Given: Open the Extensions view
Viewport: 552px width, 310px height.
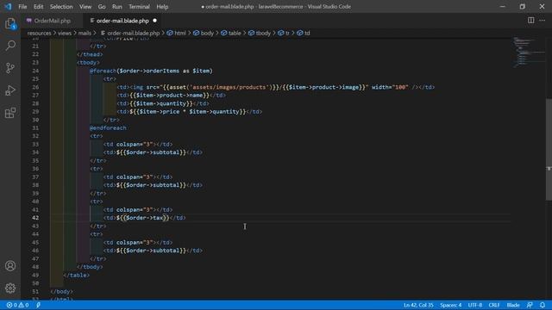Looking at the screenshot, I should pyautogui.click(x=10, y=113).
